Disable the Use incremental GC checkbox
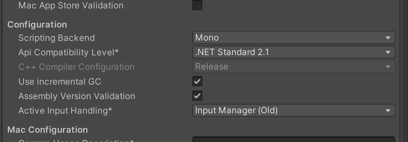Viewport: 408px width, 142px height. pyautogui.click(x=197, y=81)
